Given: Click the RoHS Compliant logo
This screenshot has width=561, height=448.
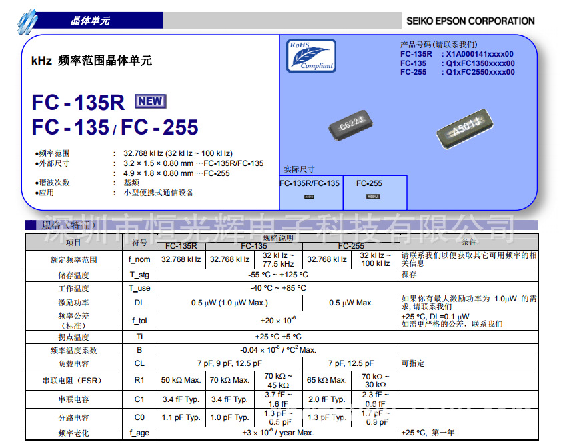Looking at the screenshot, I should [x=311, y=55].
